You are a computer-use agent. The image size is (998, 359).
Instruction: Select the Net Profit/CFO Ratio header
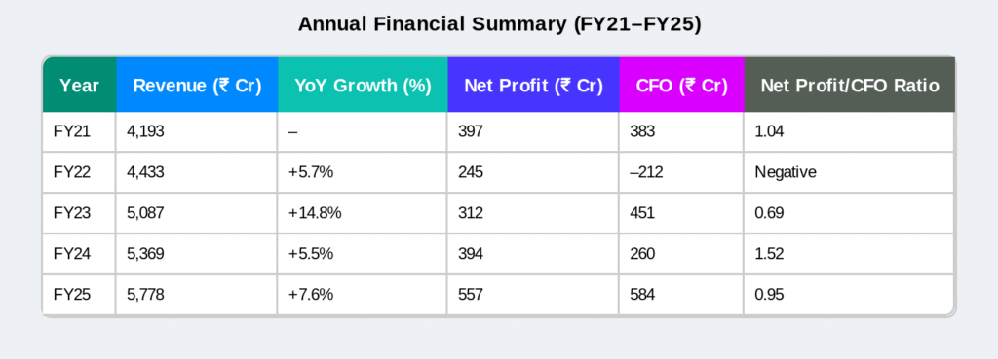coord(849,86)
